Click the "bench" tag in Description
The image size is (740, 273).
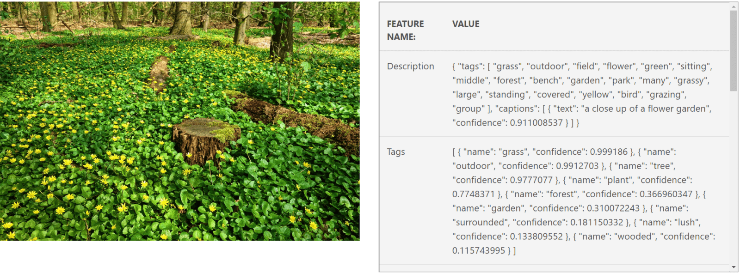tap(546, 80)
